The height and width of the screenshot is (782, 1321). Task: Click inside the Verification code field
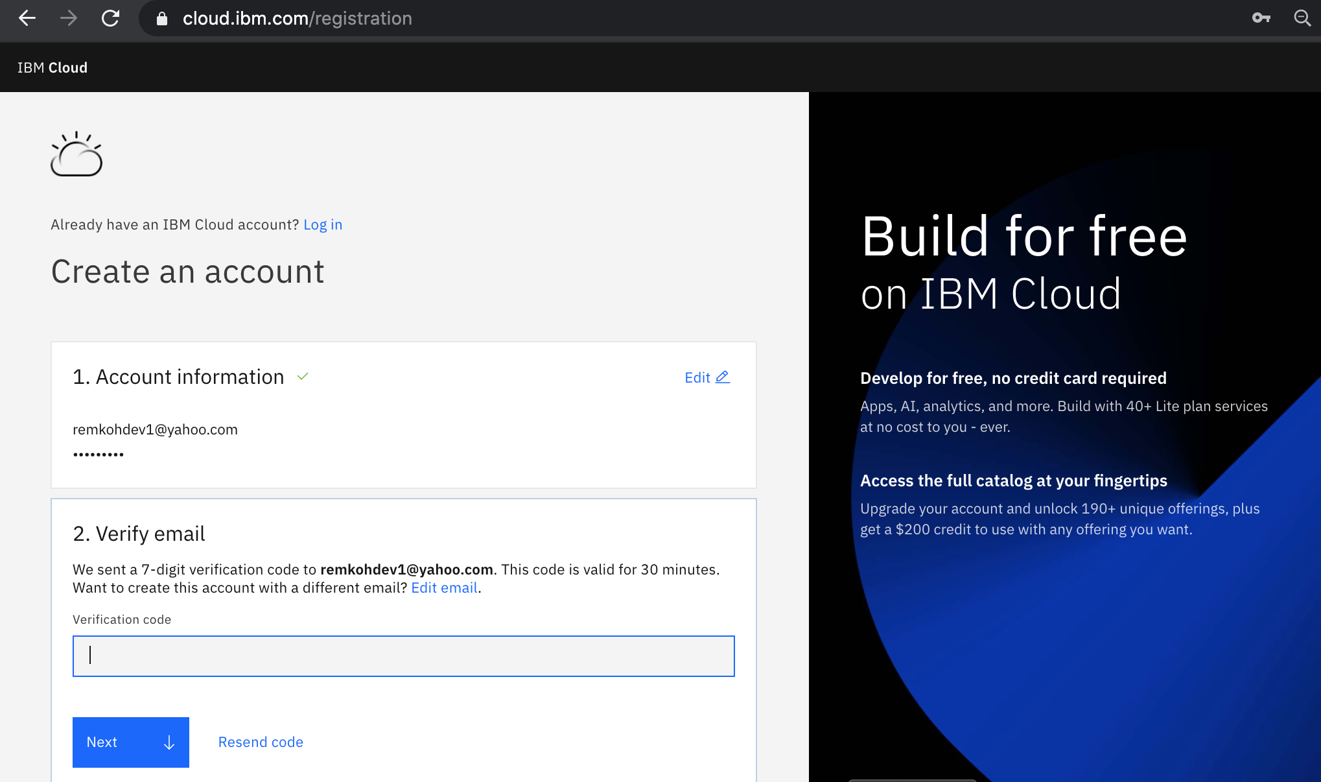[402, 656]
